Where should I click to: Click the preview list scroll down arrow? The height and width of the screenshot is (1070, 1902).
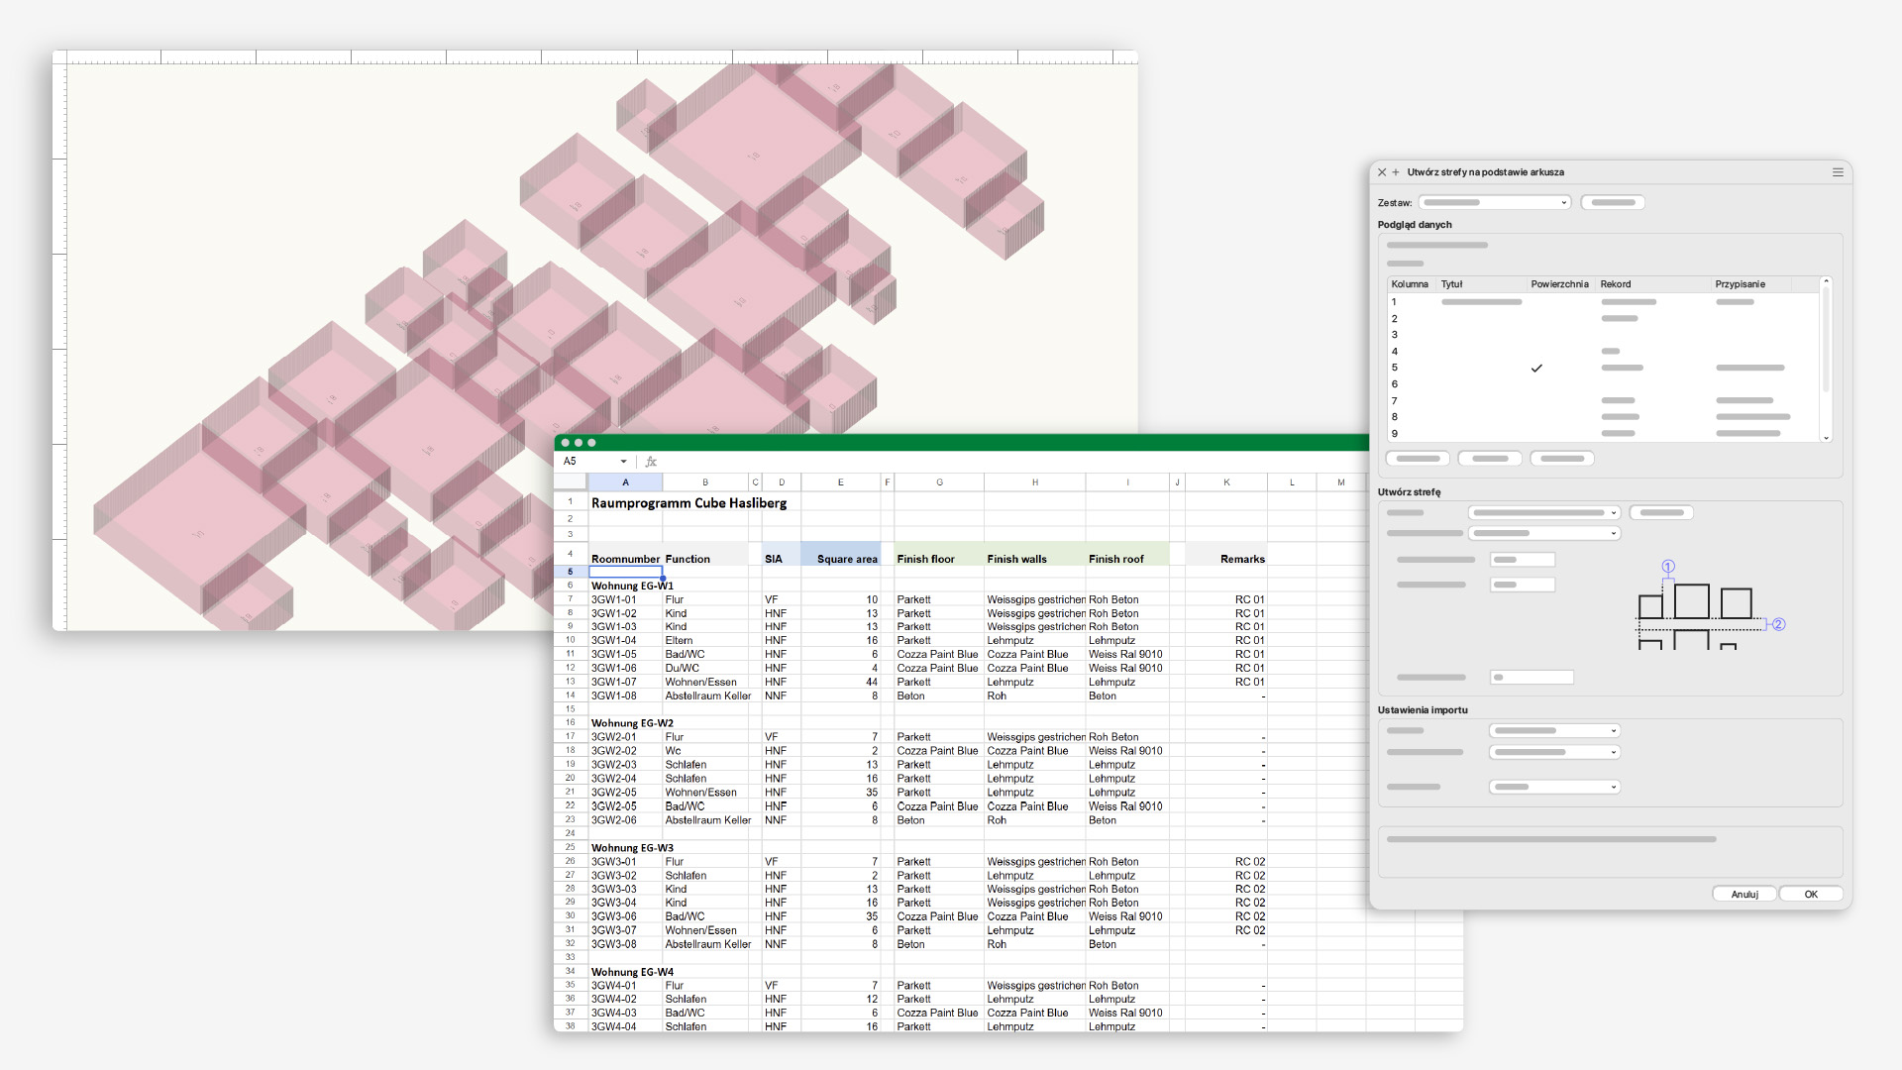tap(1826, 437)
